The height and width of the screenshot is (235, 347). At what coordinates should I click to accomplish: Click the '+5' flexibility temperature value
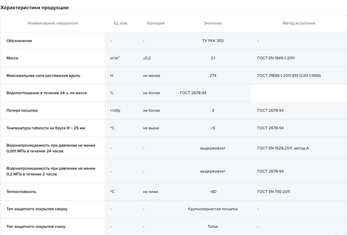coord(213,128)
